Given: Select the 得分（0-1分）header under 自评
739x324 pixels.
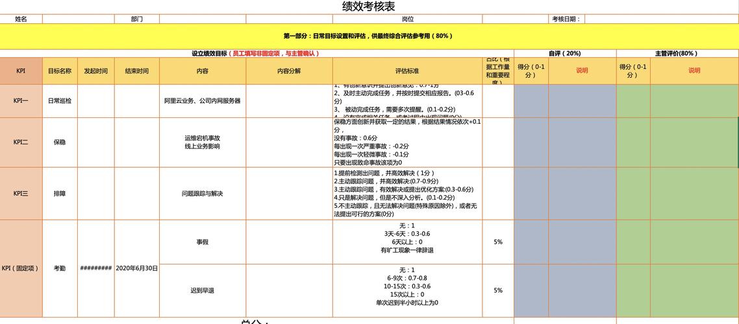Looking at the screenshot, I should (x=531, y=71).
